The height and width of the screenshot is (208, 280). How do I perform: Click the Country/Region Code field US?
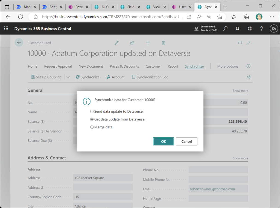click(x=103, y=197)
